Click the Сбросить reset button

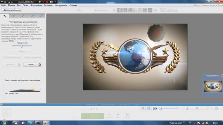click(x=22, y=51)
